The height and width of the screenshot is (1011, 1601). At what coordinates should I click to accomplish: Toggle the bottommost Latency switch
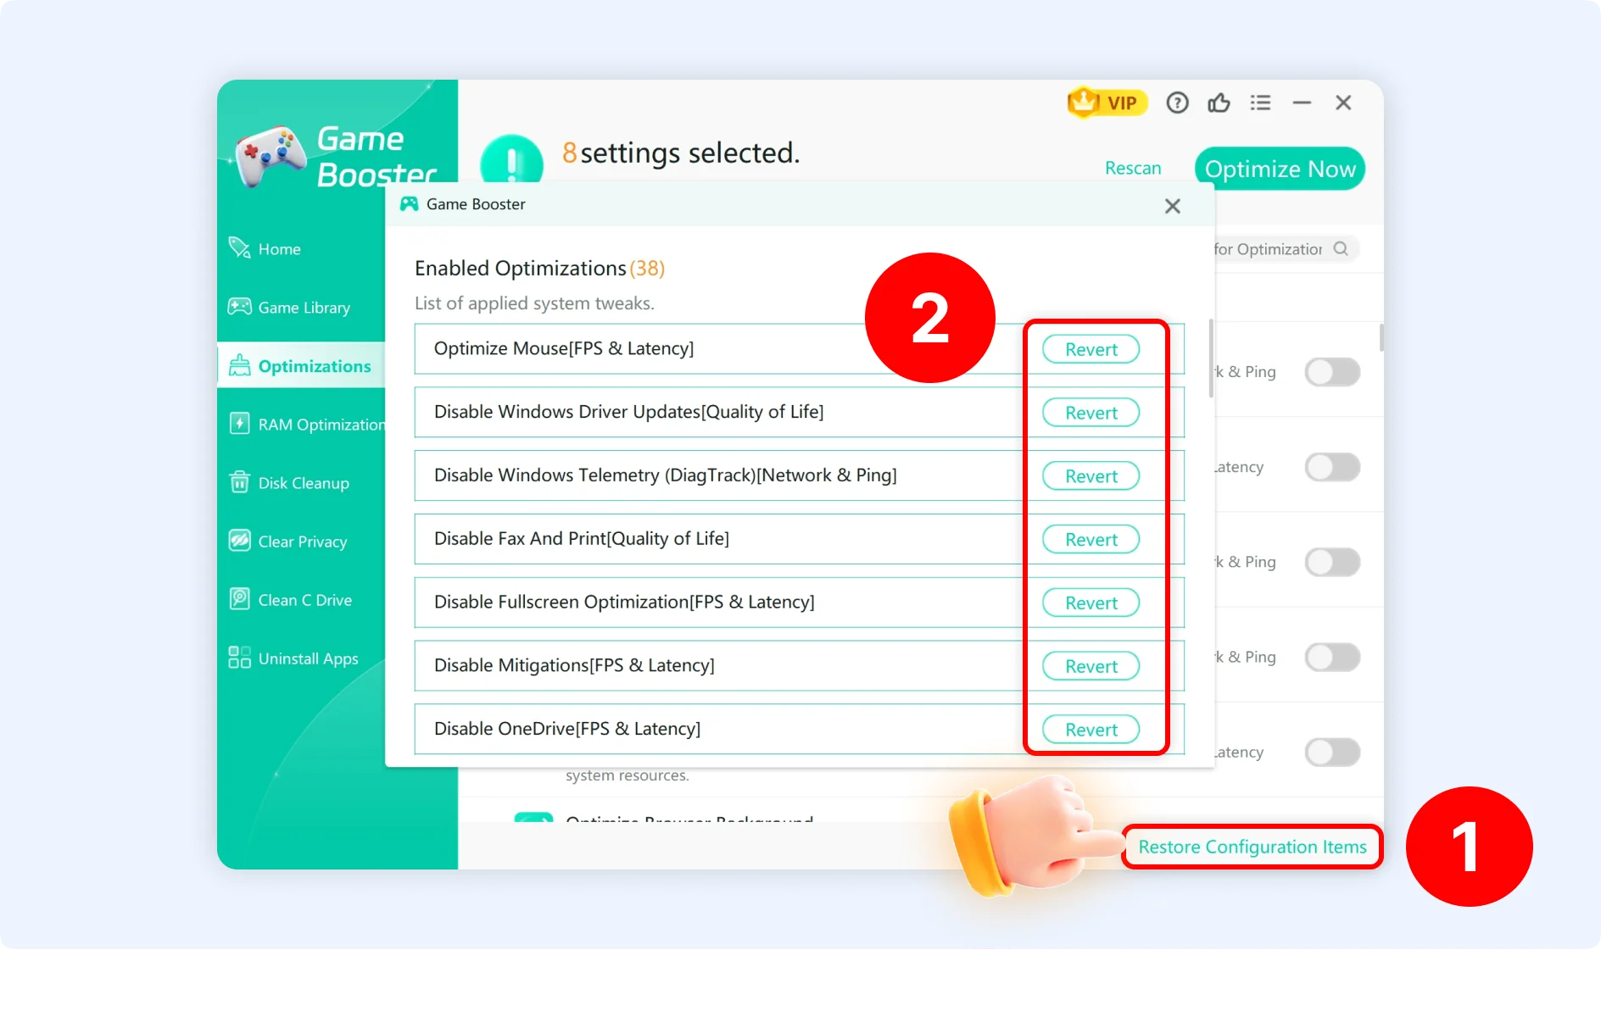click(1332, 752)
